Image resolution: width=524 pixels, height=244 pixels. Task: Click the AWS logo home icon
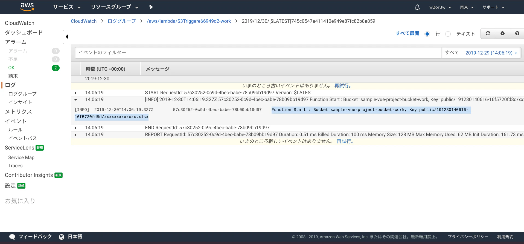[x=27, y=7]
